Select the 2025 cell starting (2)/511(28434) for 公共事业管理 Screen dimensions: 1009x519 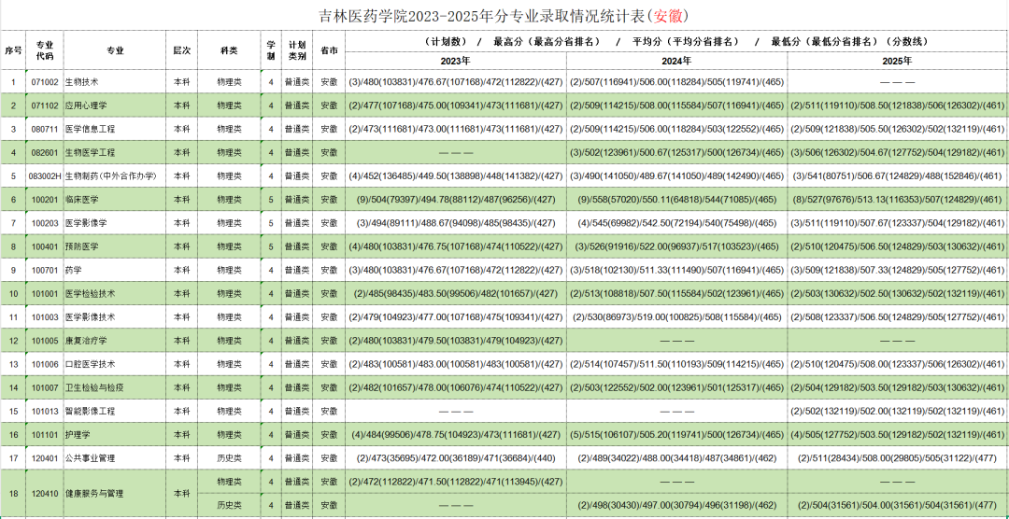pos(898,458)
